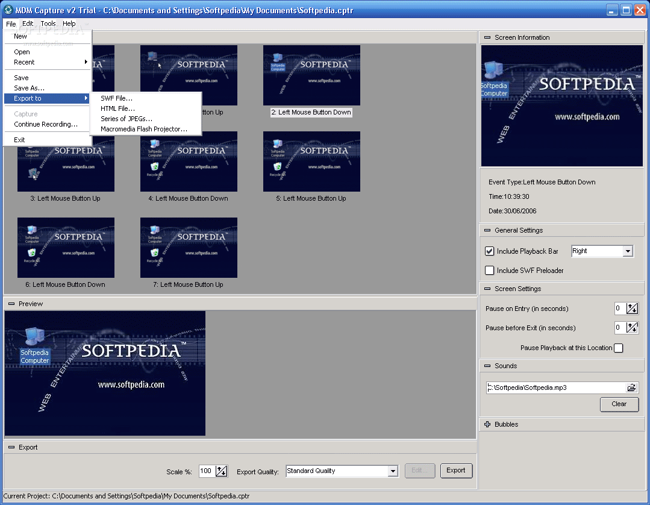Collapse the Screen Information panel
The width and height of the screenshot is (650, 505).
coord(487,37)
